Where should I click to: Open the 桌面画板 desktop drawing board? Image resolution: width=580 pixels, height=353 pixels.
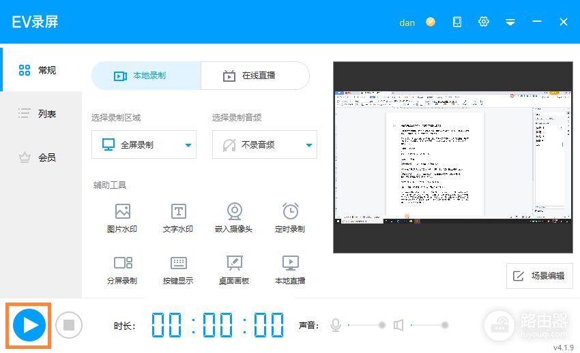(x=234, y=270)
